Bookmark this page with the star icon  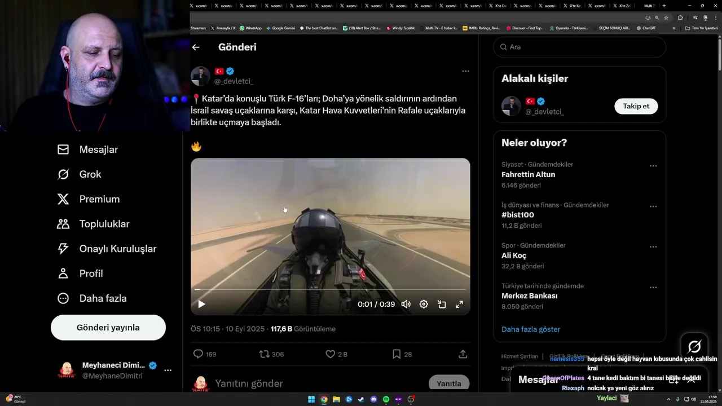point(666,17)
